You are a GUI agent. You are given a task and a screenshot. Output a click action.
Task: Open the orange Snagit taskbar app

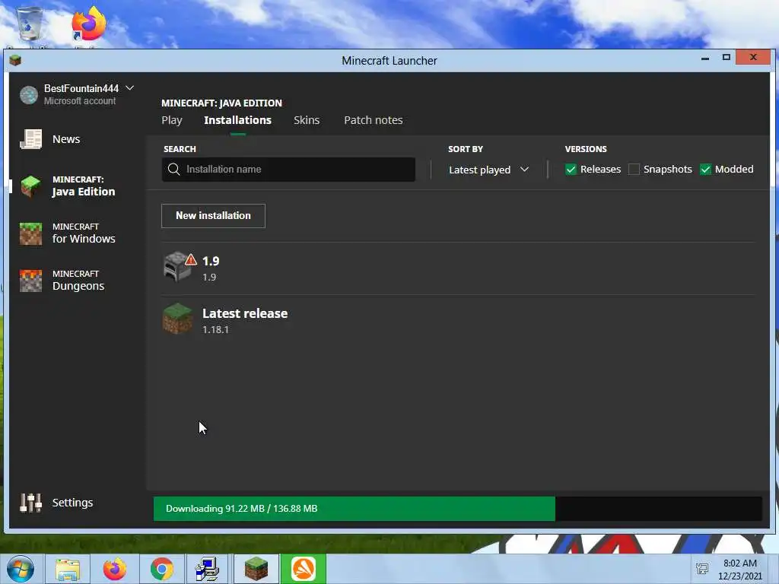click(x=304, y=569)
